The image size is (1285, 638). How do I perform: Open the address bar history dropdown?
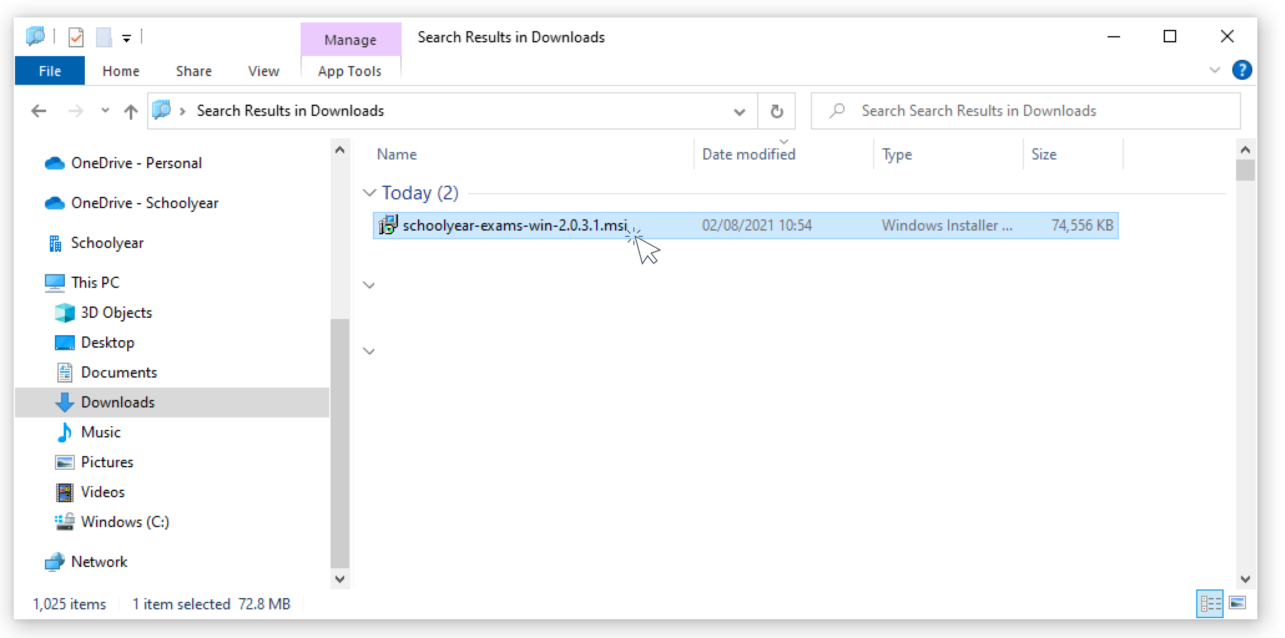[739, 111]
